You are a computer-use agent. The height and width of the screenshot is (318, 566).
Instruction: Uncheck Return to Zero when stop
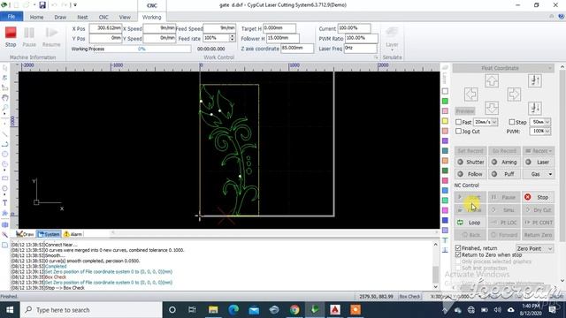tap(458, 254)
